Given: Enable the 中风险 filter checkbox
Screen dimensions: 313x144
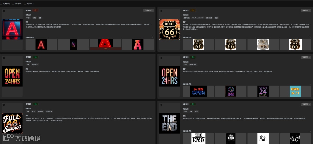Looking at the screenshot, I should tap(13, 3).
